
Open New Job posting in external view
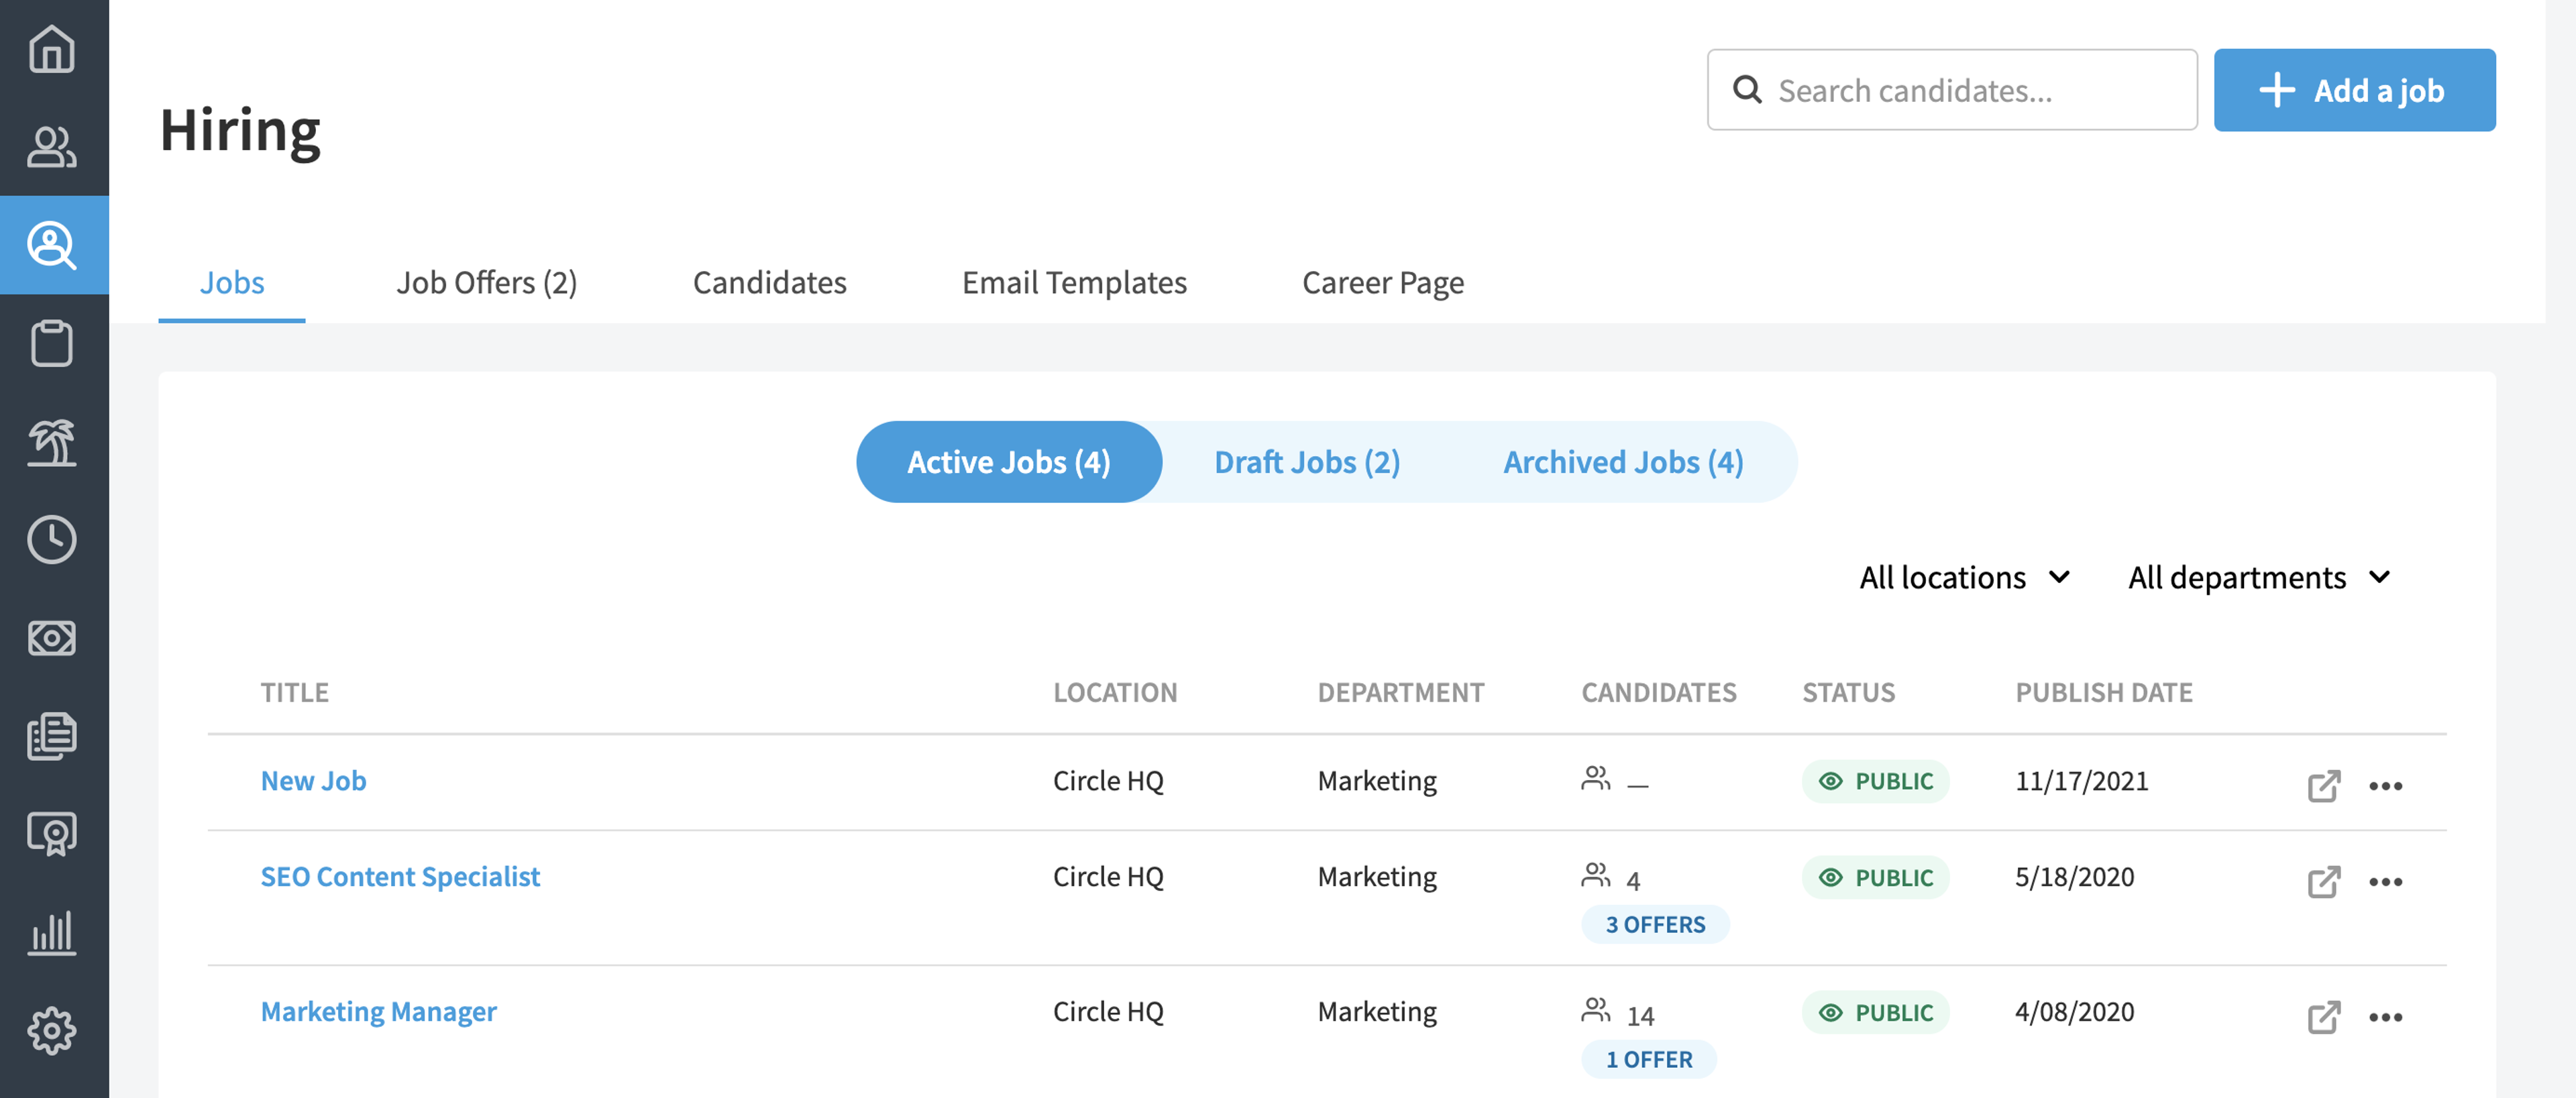click(2324, 785)
